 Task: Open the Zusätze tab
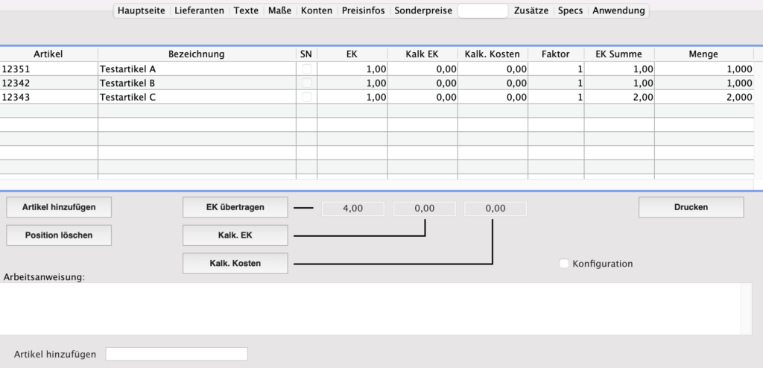pyautogui.click(x=531, y=10)
